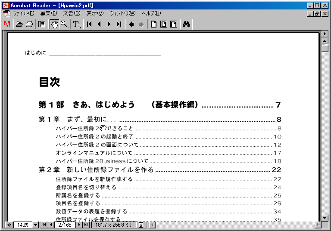
Task: Click the Go to Previous View arrow
Action: click(131, 24)
